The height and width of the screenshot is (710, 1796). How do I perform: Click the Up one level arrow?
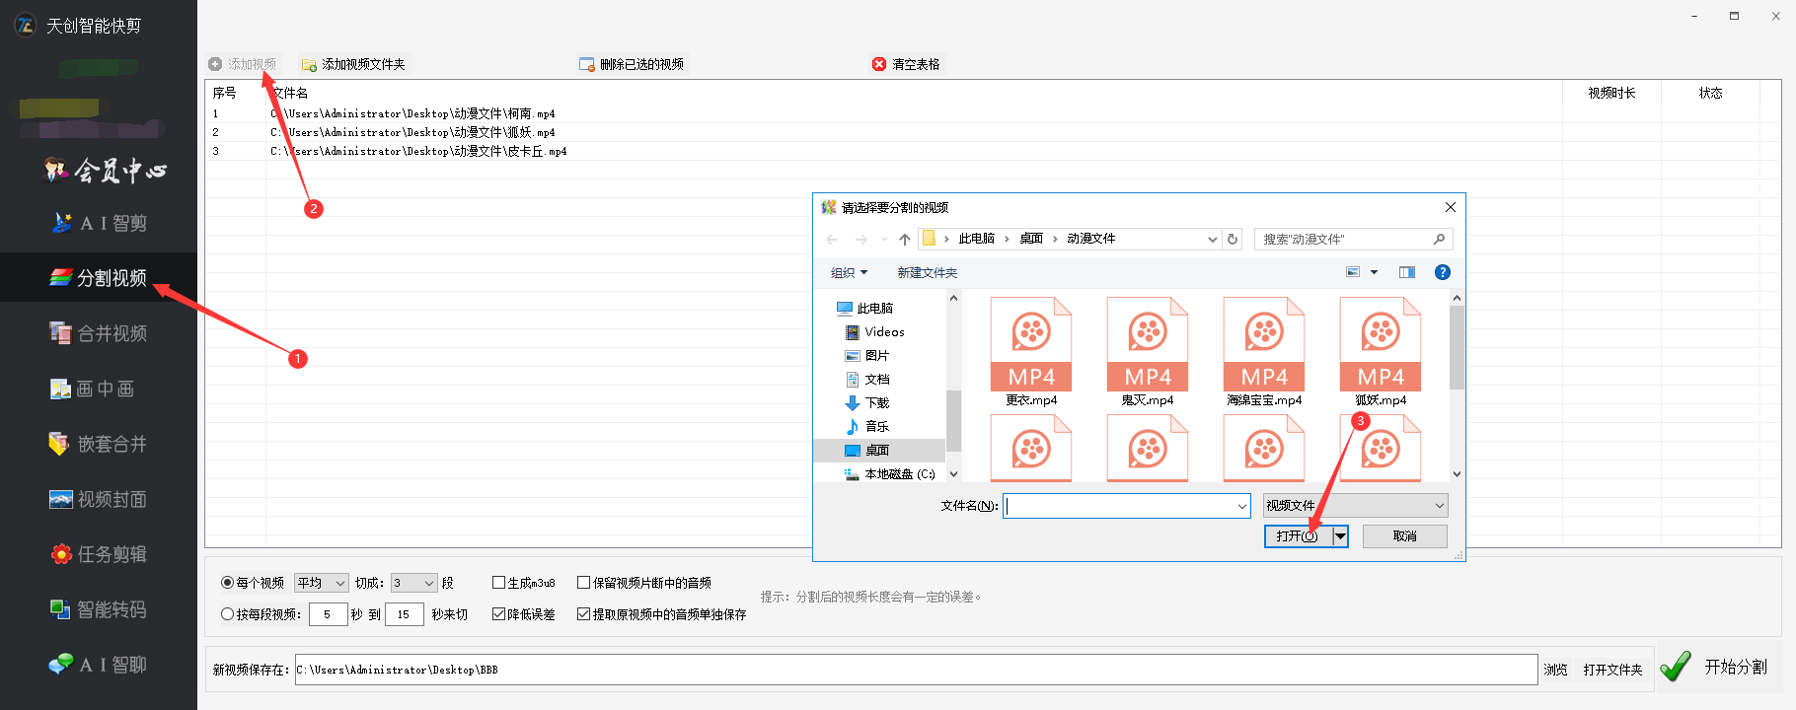click(x=905, y=239)
